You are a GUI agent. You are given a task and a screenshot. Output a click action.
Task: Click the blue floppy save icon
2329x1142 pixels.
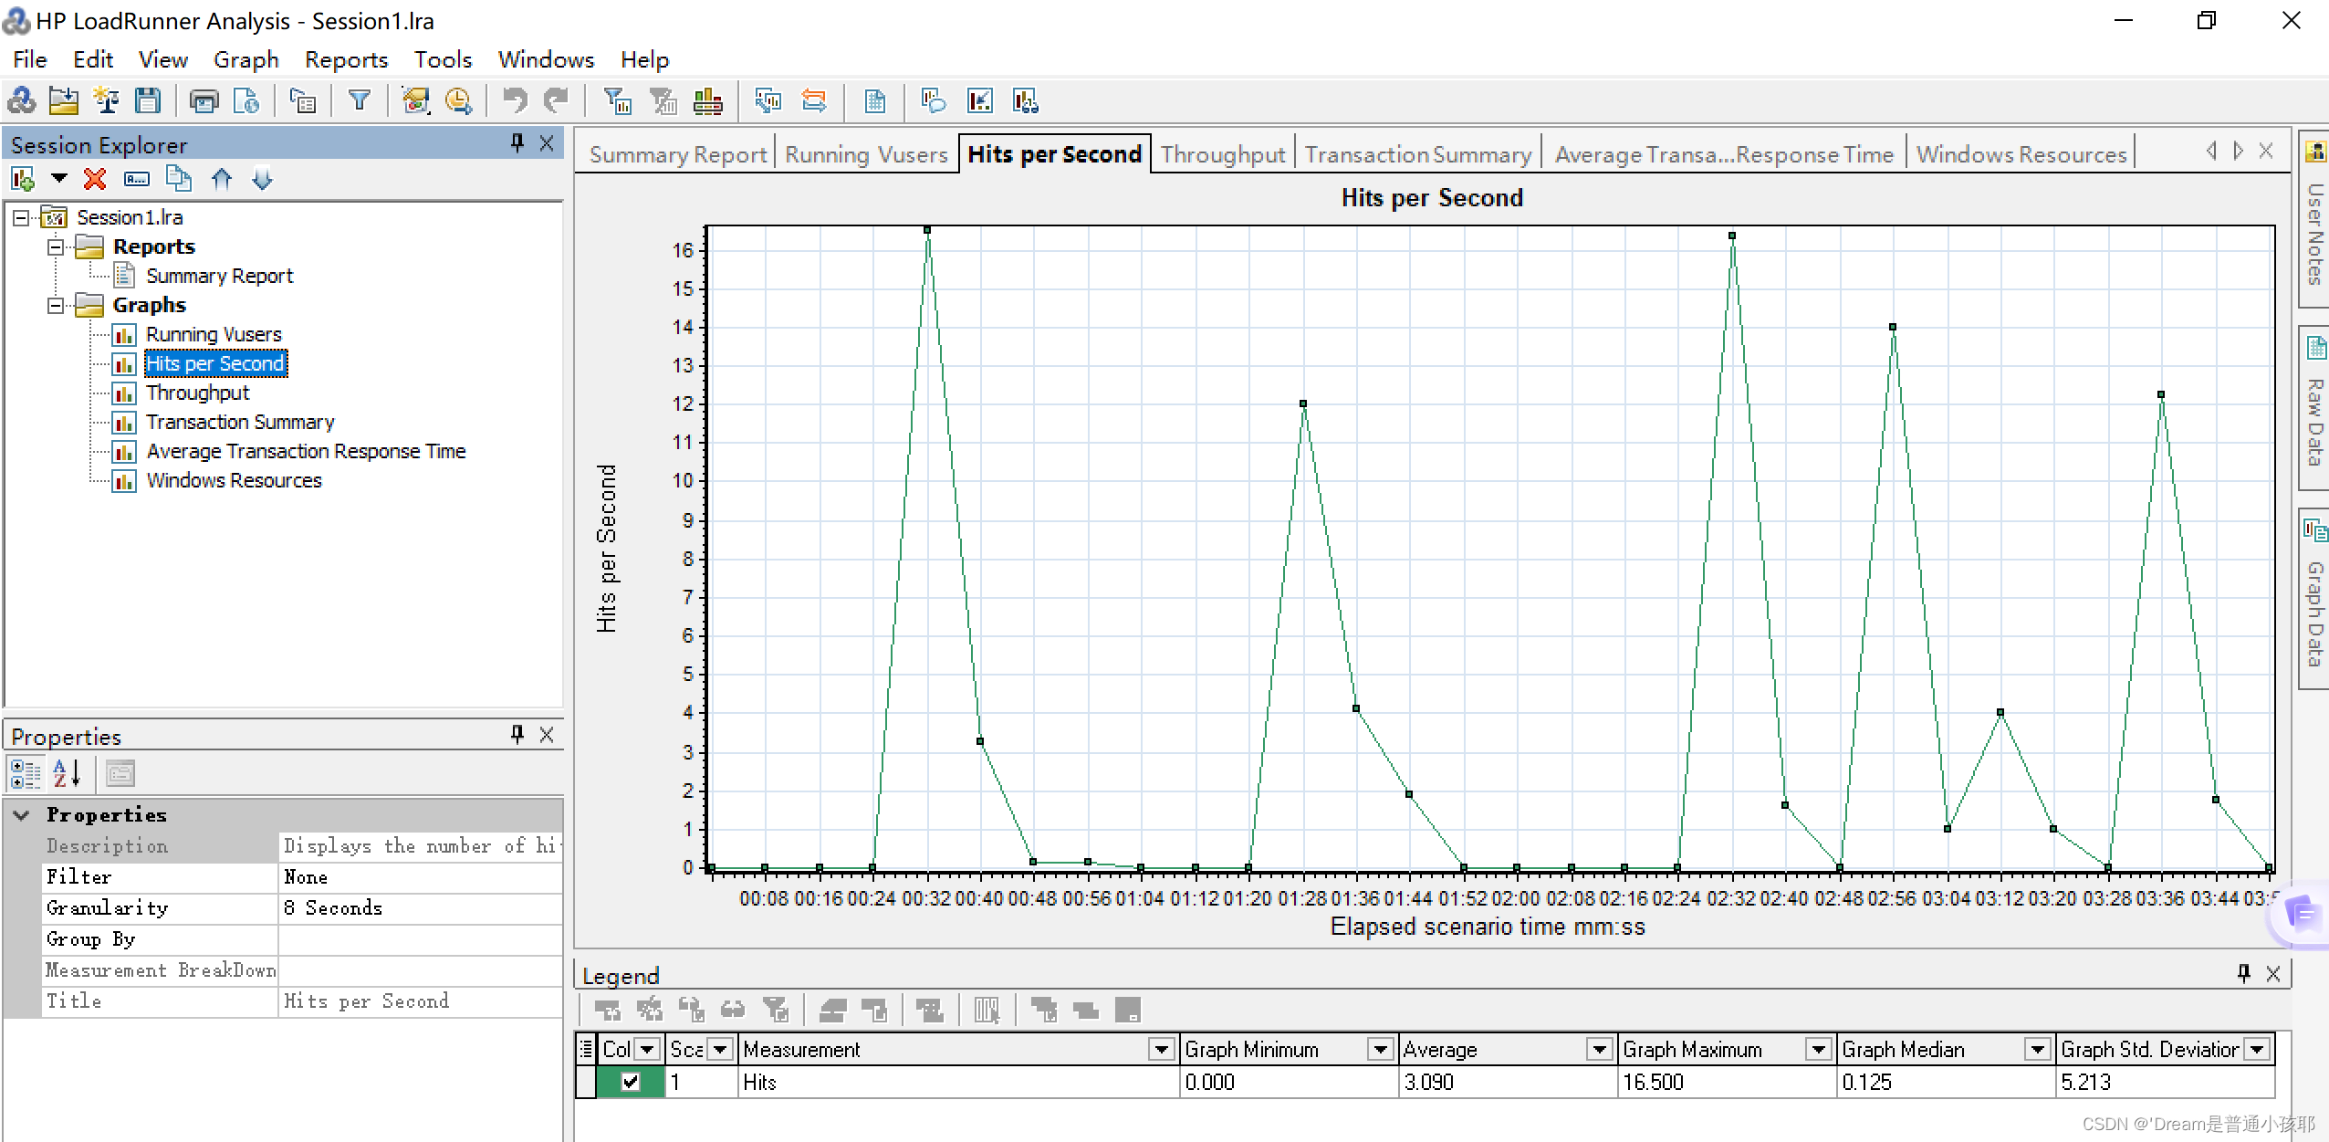point(147,100)
